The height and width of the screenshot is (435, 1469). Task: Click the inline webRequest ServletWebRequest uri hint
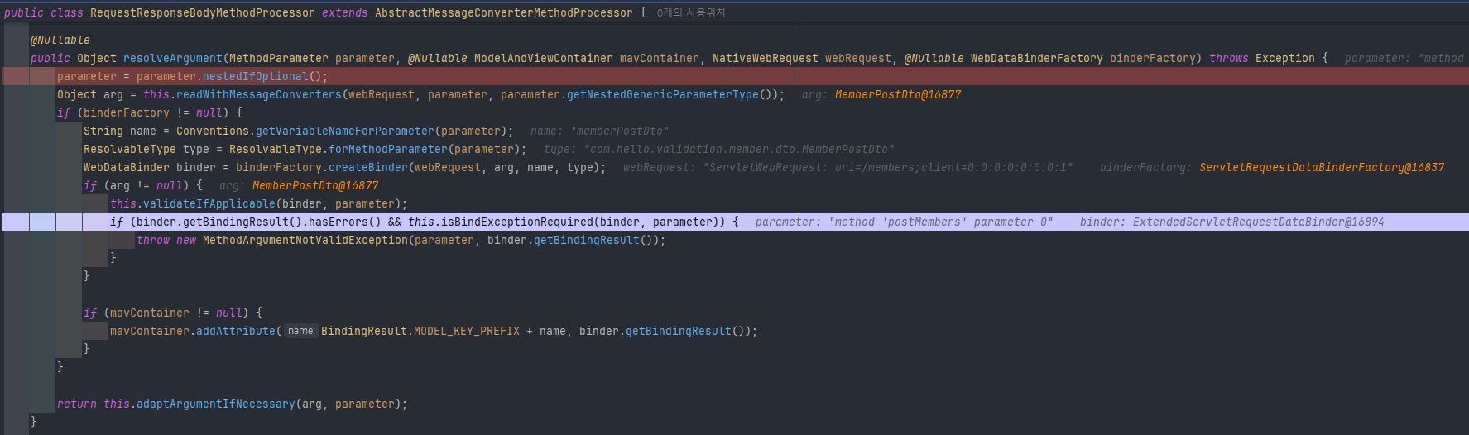(x=848, y=167)
